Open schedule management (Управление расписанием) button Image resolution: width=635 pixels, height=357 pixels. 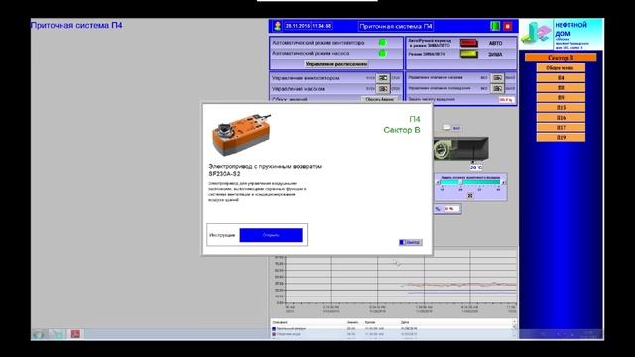point(336,63)
